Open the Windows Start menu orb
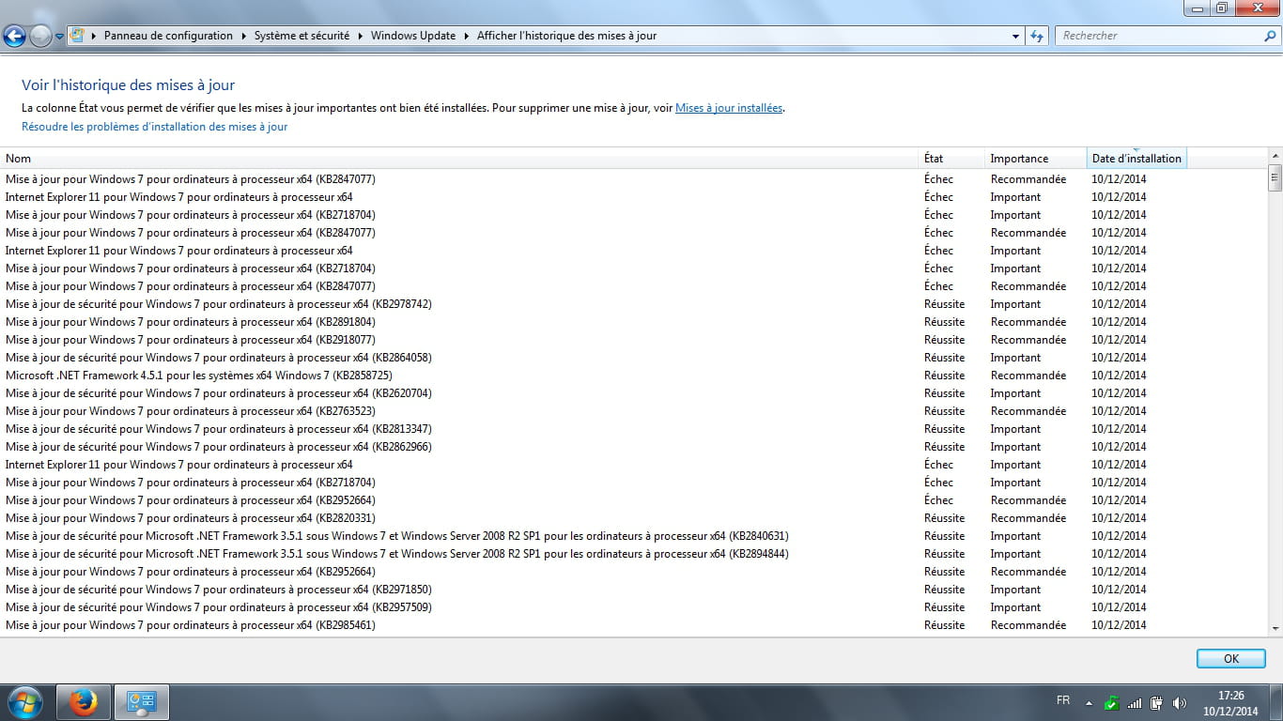Viewport: 1283px width, 721px height. coord(24,702)
